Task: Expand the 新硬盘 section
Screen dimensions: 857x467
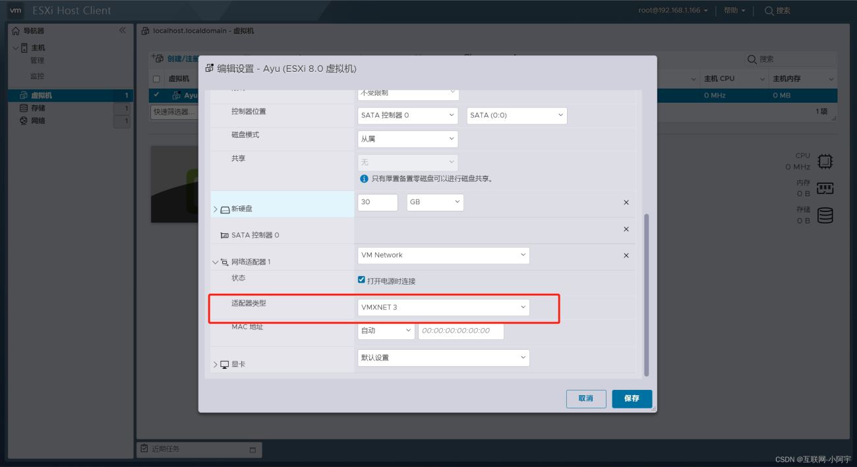Action: (x=215, y=209)
